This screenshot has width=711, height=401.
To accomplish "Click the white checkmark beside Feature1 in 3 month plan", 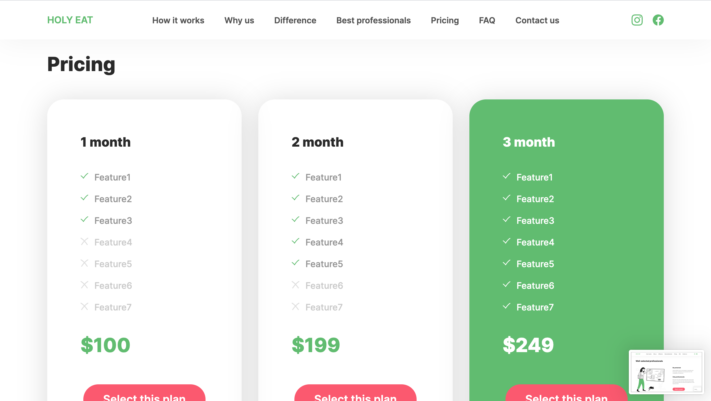I will pos(507,176).
